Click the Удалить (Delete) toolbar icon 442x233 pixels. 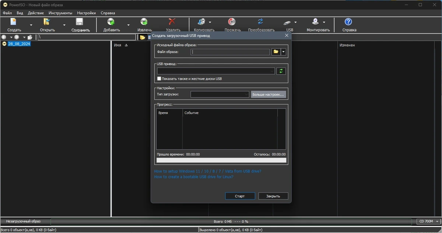click(x=173, y=22)
